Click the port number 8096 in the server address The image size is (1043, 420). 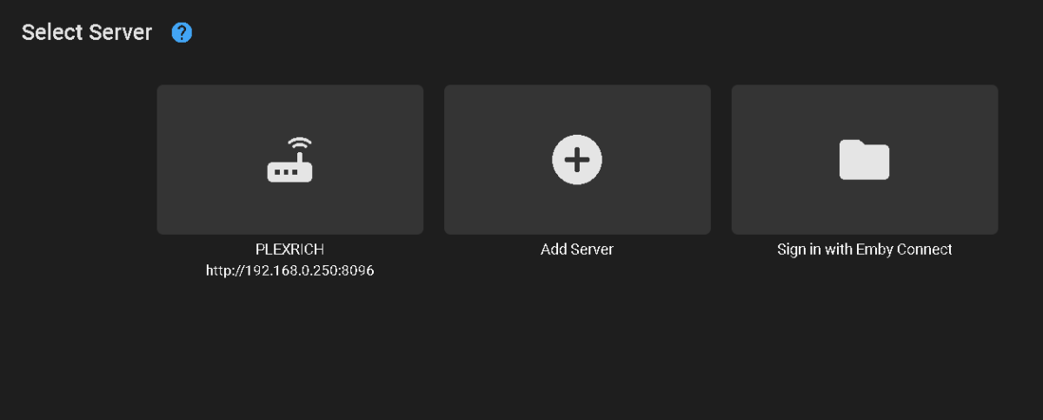point(358,270)
